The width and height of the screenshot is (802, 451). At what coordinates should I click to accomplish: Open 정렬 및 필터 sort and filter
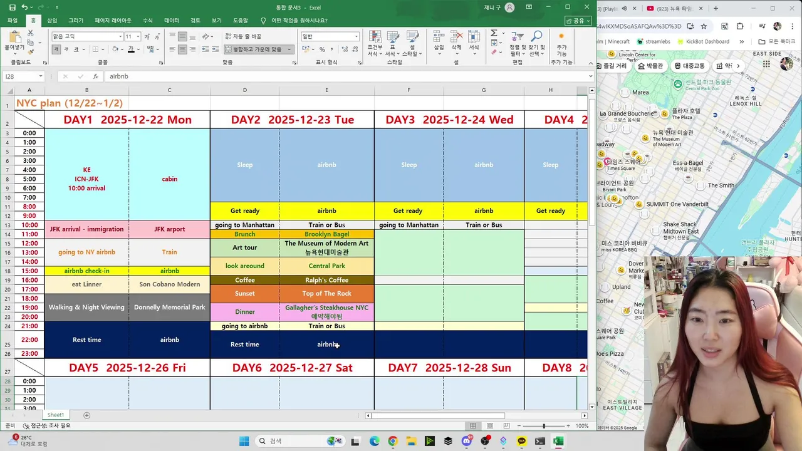[518, 43]
